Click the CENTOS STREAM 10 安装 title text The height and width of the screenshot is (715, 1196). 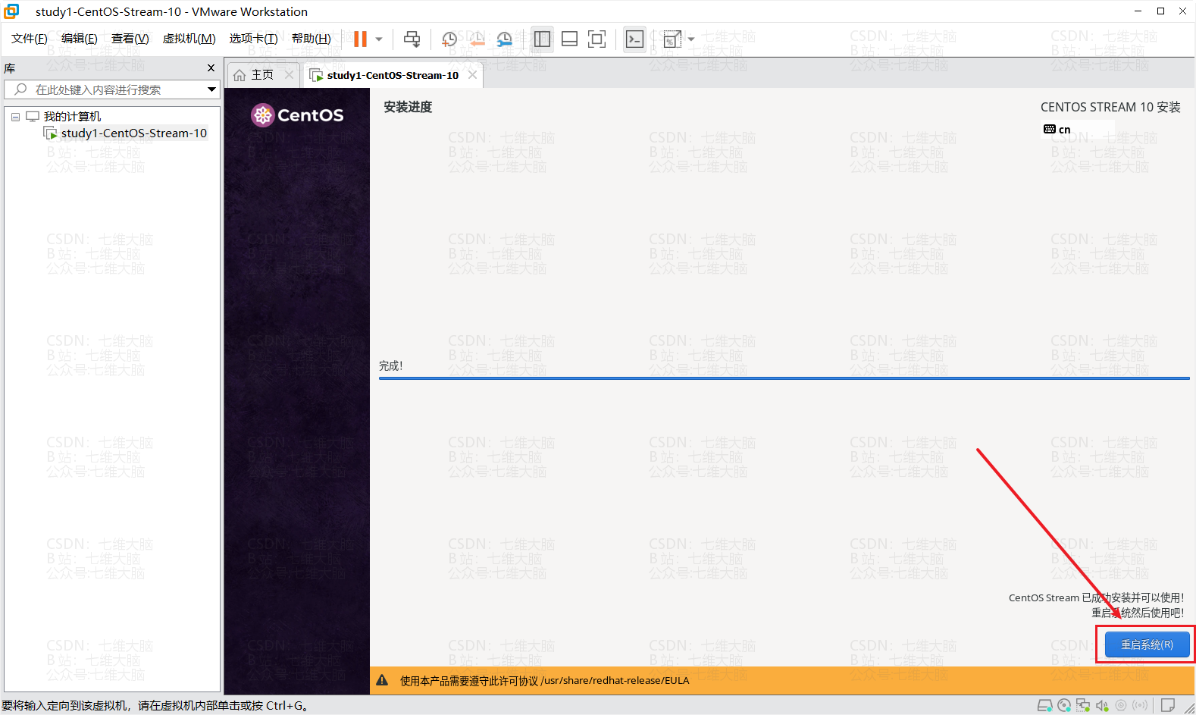coord(1110,107)
